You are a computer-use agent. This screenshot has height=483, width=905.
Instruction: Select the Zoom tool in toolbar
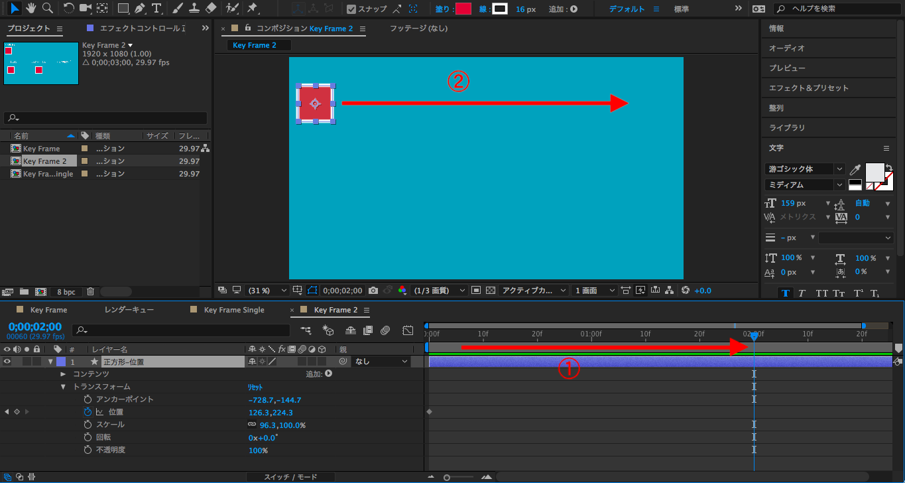point(47,9)
